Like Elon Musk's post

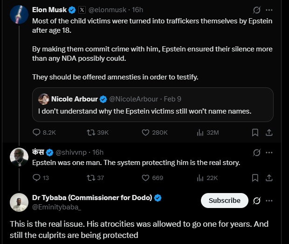coord(147,132)
